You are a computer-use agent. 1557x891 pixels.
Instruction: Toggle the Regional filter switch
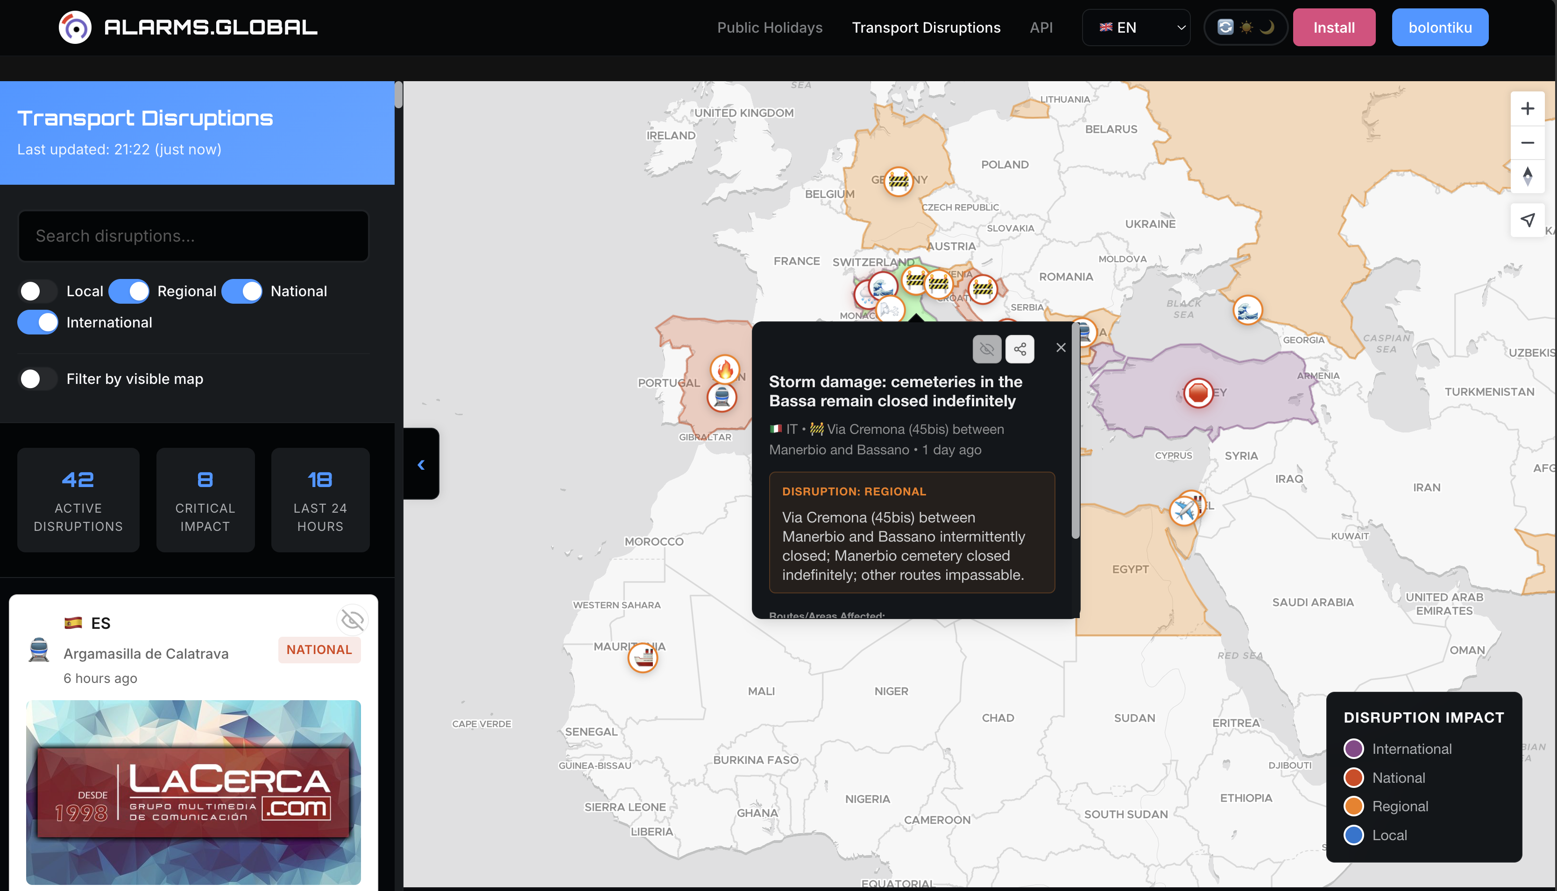click(128, 291)
